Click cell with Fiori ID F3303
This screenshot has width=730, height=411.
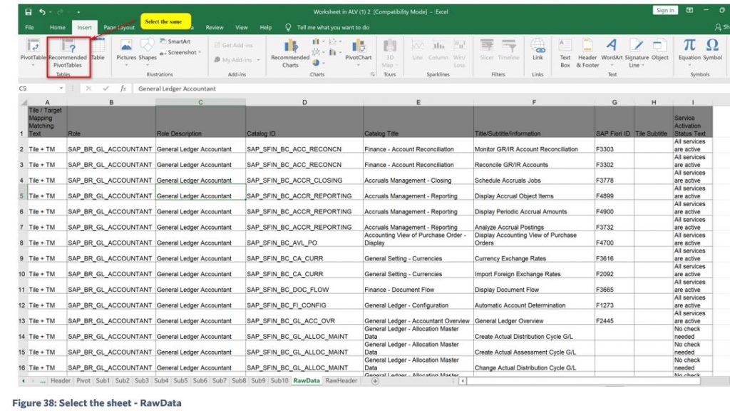tap(614, 146)
